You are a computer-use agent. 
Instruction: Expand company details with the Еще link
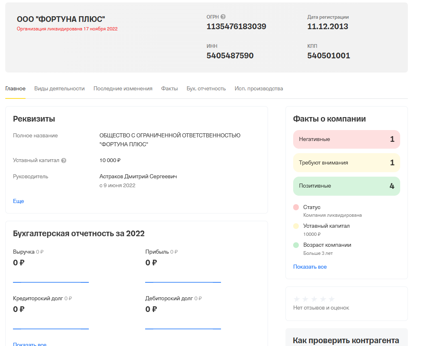pos(18,201)
